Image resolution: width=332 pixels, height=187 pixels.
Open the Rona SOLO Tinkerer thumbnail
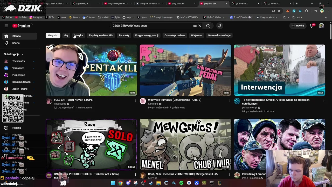tap(91, 144)
